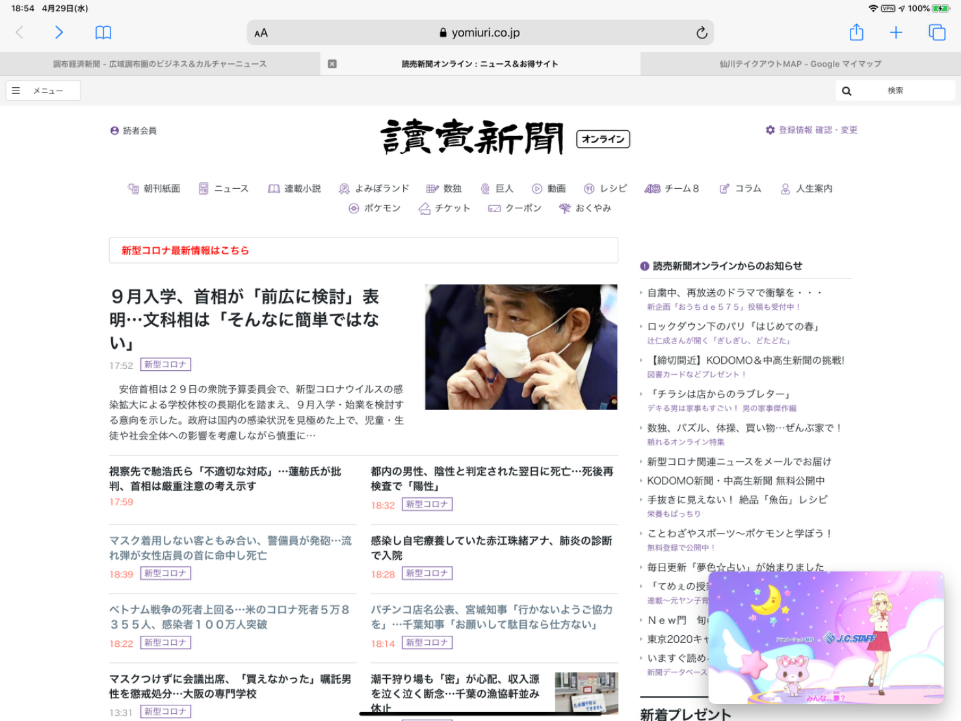Viewport: 961px width, 721px height.
Task: Open the 朝刊紙面 section
Action: [x=154, y=189]
